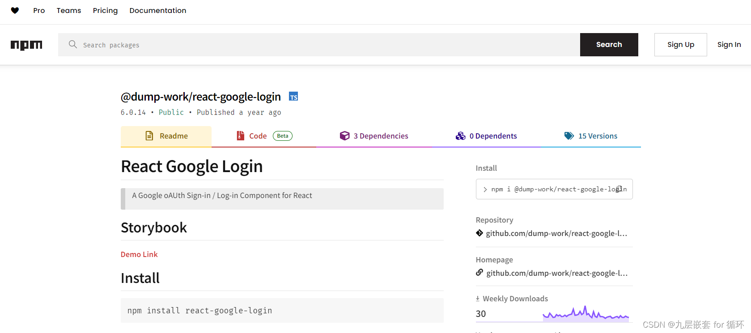751x333 pixels.
Task: Open the Repository github.com link
Action: click(556, 233)
